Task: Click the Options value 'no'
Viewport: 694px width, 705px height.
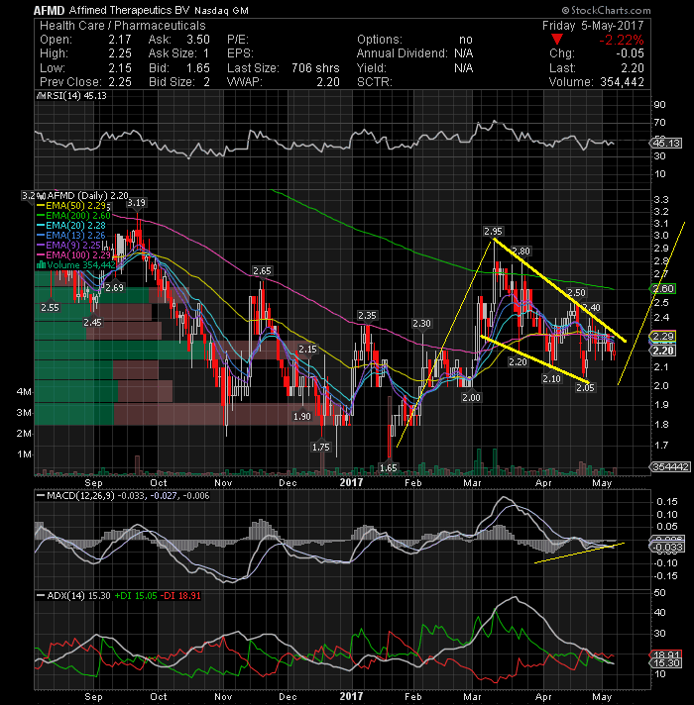Action: (x=466, y=40)
